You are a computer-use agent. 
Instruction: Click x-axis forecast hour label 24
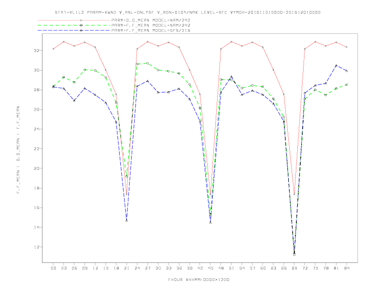(137, 268)
